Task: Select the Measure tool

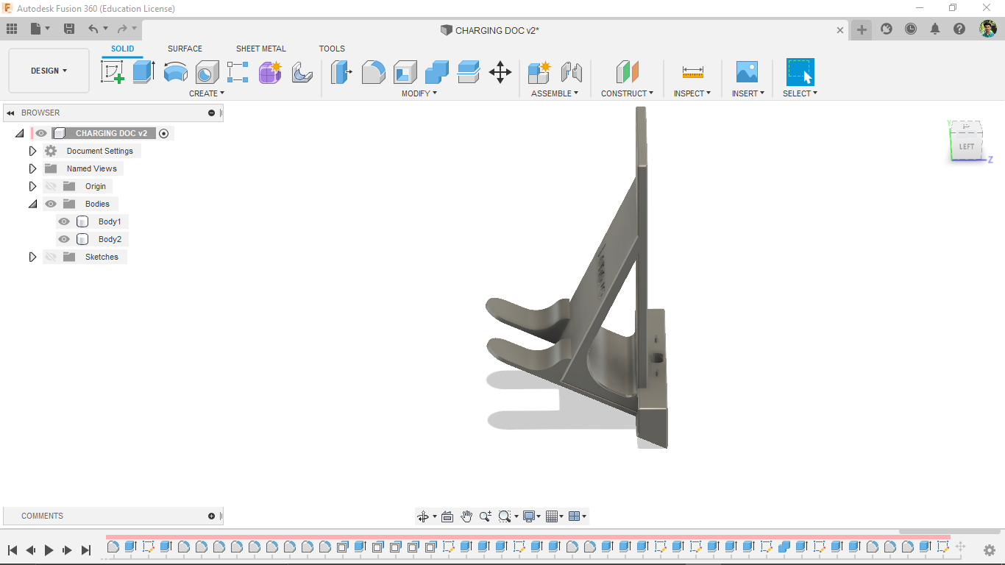Action: (692, 72)
